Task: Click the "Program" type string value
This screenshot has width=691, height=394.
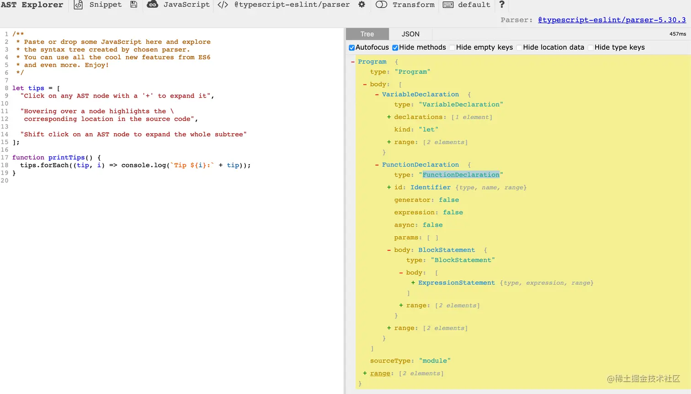Action: click(412, 72)
